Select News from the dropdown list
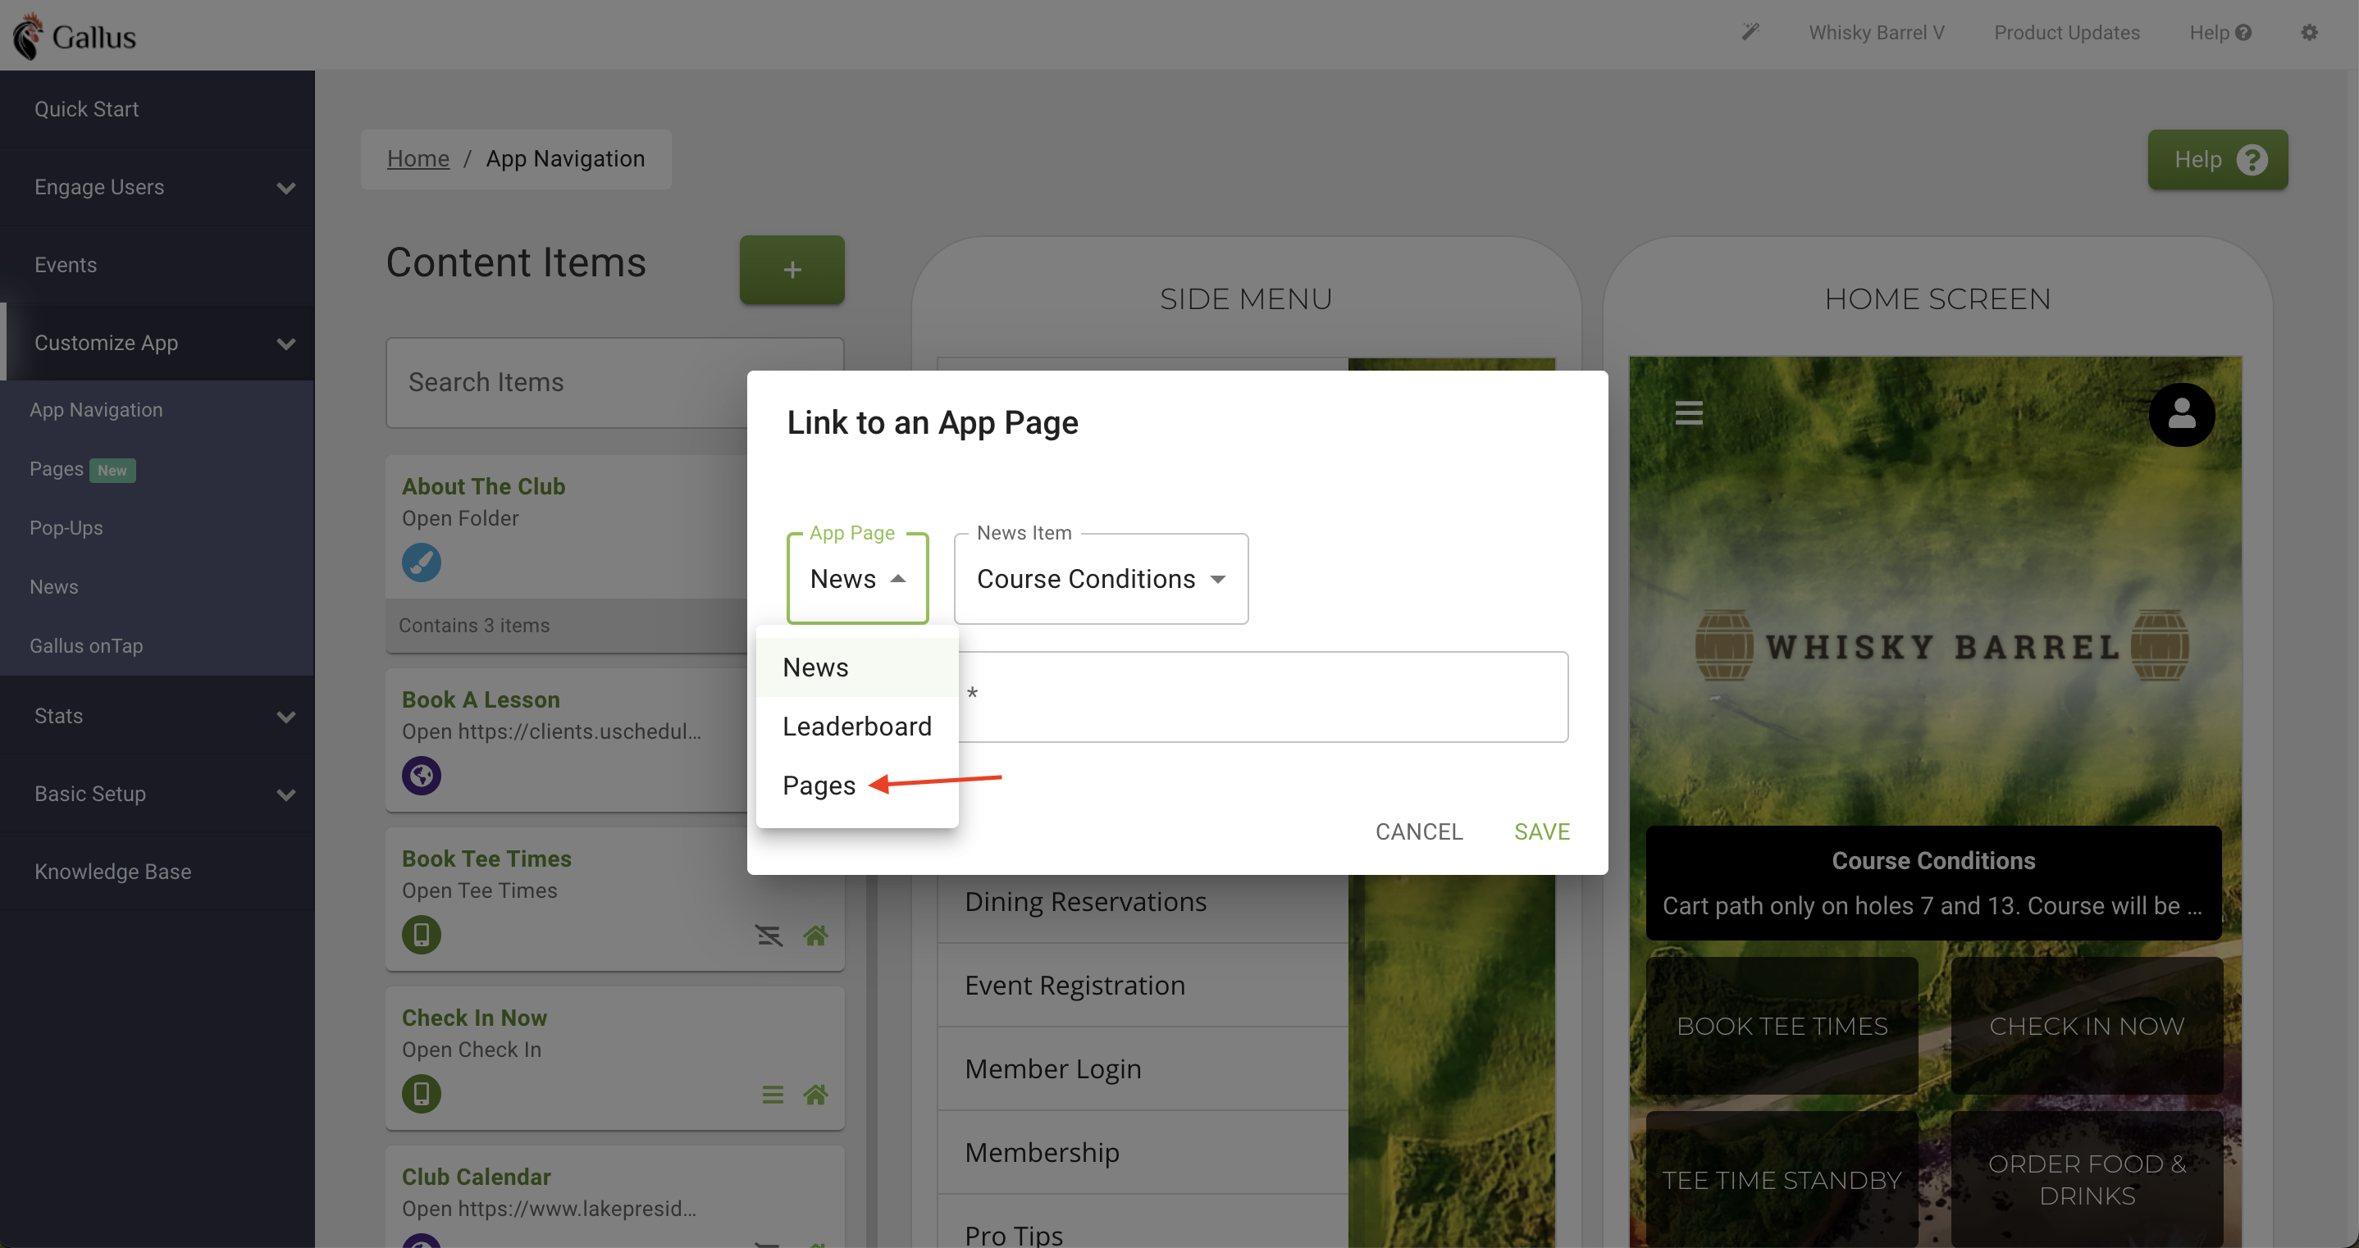The height and width of the screenshot is (1248, 2359). pyautogui.click(x=857, y=667)
